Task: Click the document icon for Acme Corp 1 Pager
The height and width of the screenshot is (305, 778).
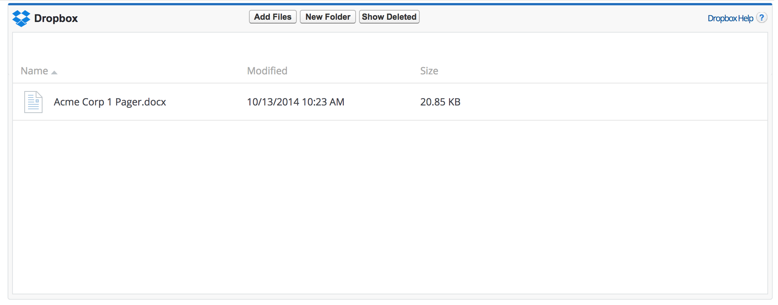Action: 33,102
